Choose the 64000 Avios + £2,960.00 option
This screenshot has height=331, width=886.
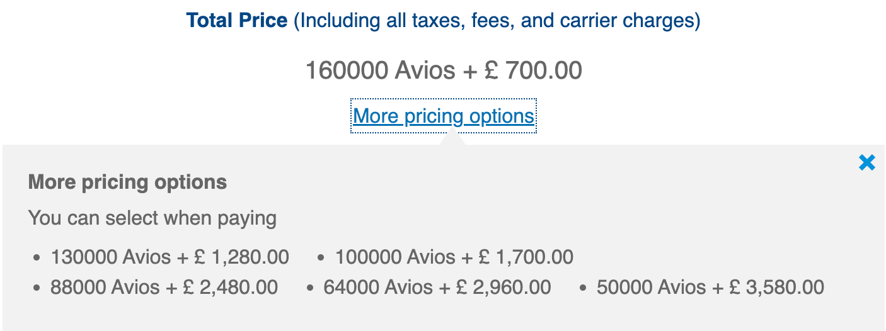click(x=437, y=288)
